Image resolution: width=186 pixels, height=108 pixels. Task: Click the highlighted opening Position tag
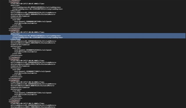pos(15,34)
